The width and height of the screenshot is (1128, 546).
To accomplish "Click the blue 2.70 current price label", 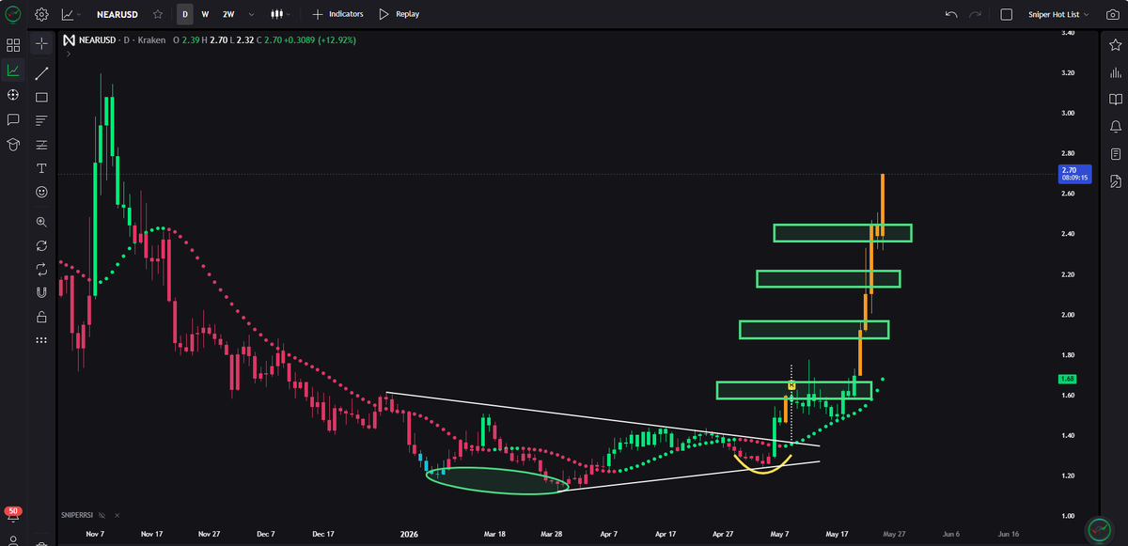I will click(1073, 173).
